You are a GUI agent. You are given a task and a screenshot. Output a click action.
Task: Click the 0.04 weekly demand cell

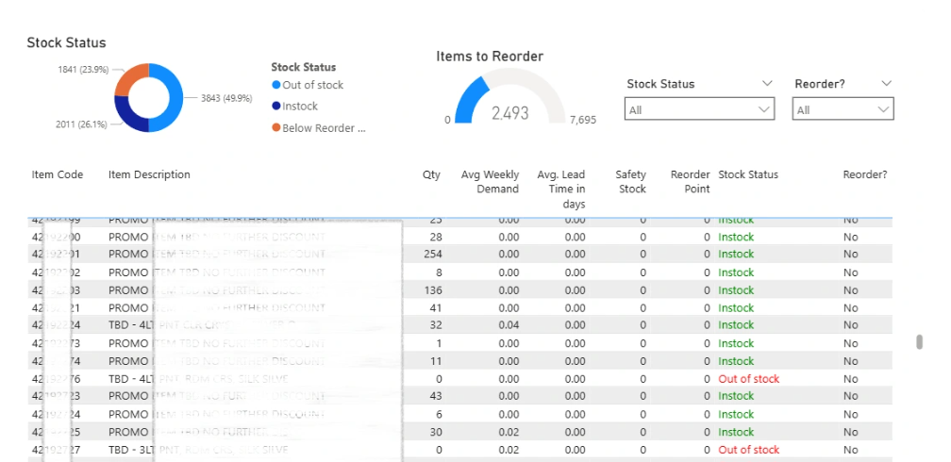[509, 325]
